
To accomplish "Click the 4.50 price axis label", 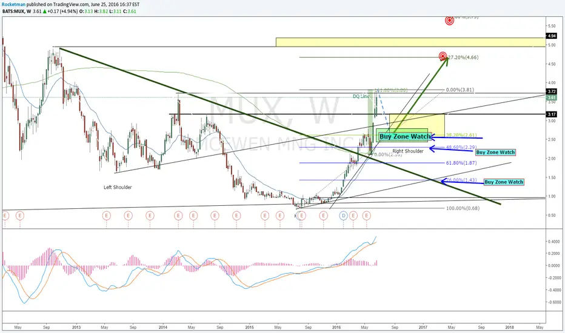I will coord(552,64).
